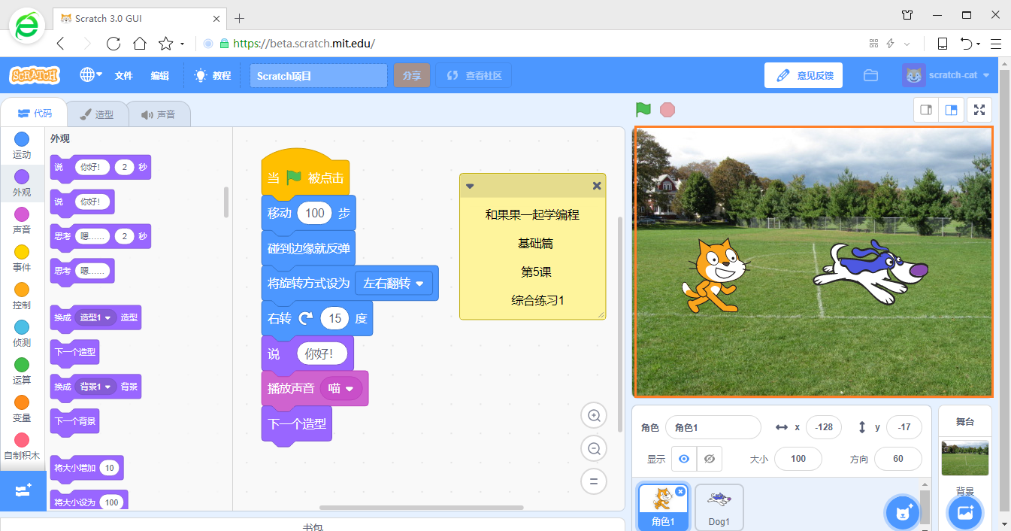Click the sprite name field 角色1

point(713,427)
